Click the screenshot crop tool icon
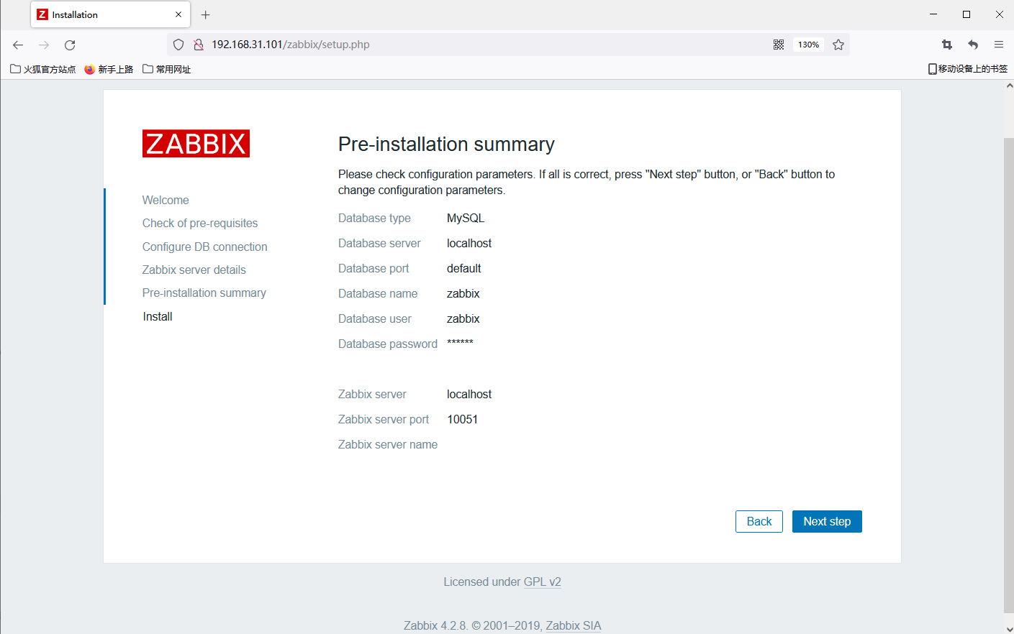This screenshot has height=634, width=1014. click(x=946, y=44)
